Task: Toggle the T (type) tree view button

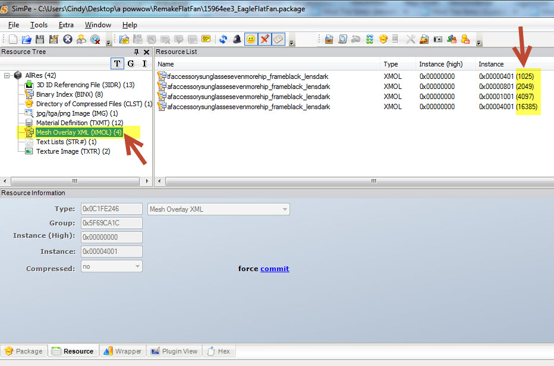Action: click(117, 63)
